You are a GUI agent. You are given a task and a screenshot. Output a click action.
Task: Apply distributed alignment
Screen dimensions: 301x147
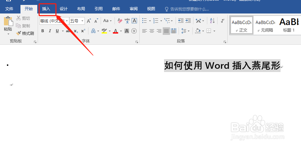tap(174, 31)
